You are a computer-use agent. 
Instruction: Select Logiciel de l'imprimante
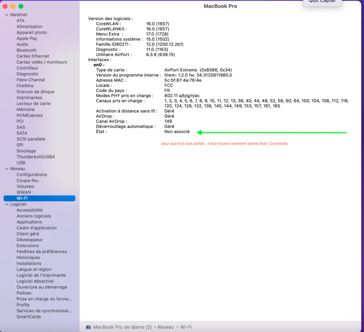41,275
